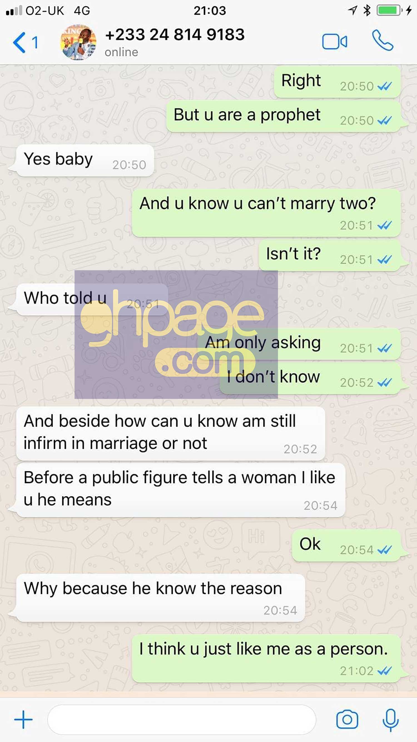Go back using the blue chevron arrow
417x742 pixels.
click(x=19, y=43)
